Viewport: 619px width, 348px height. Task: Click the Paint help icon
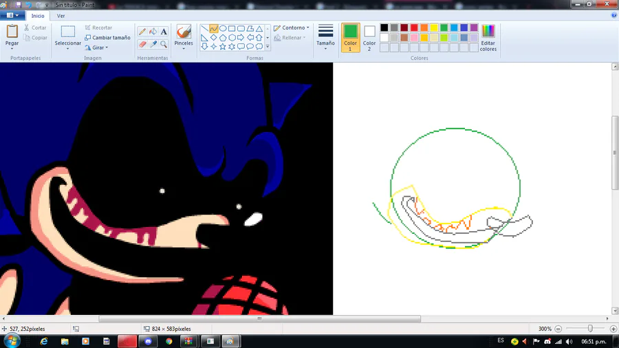point(613,15)
